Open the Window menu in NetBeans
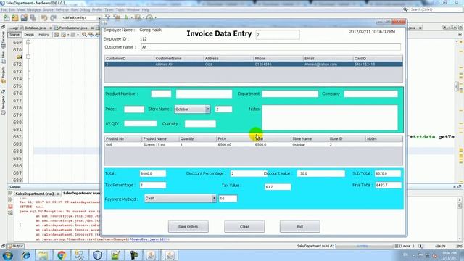The image size is (464, 261). click(x=133, y=9)
